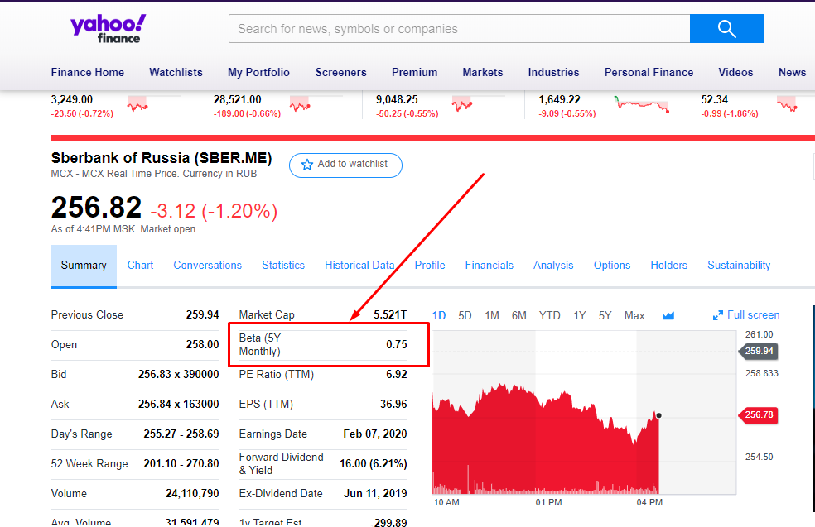Viewport: 815px width, 527px height.
Task: Click the sparkline next to 9,048.25
Action: (462, 104)
